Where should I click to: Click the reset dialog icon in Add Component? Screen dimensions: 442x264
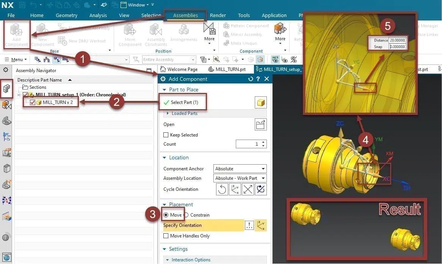[x=250, y=79]
